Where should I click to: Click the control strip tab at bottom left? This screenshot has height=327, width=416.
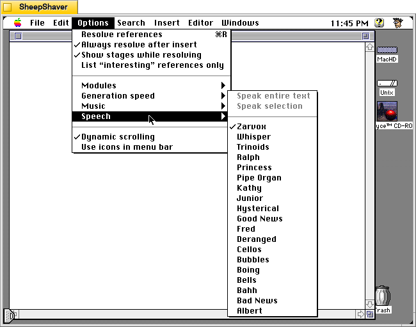tap(10, 315)
